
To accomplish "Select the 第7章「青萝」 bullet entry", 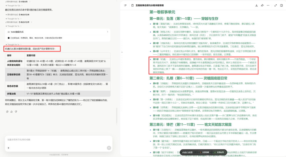I will 203,93.
